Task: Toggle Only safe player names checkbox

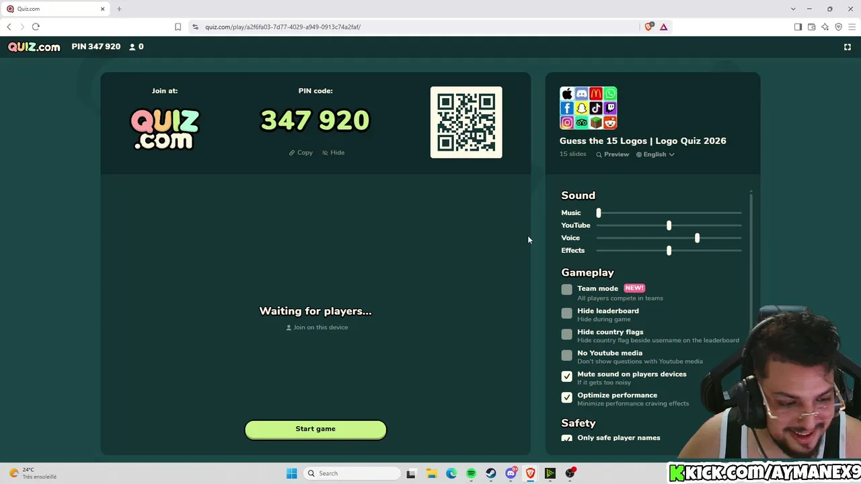Action: 567,438
